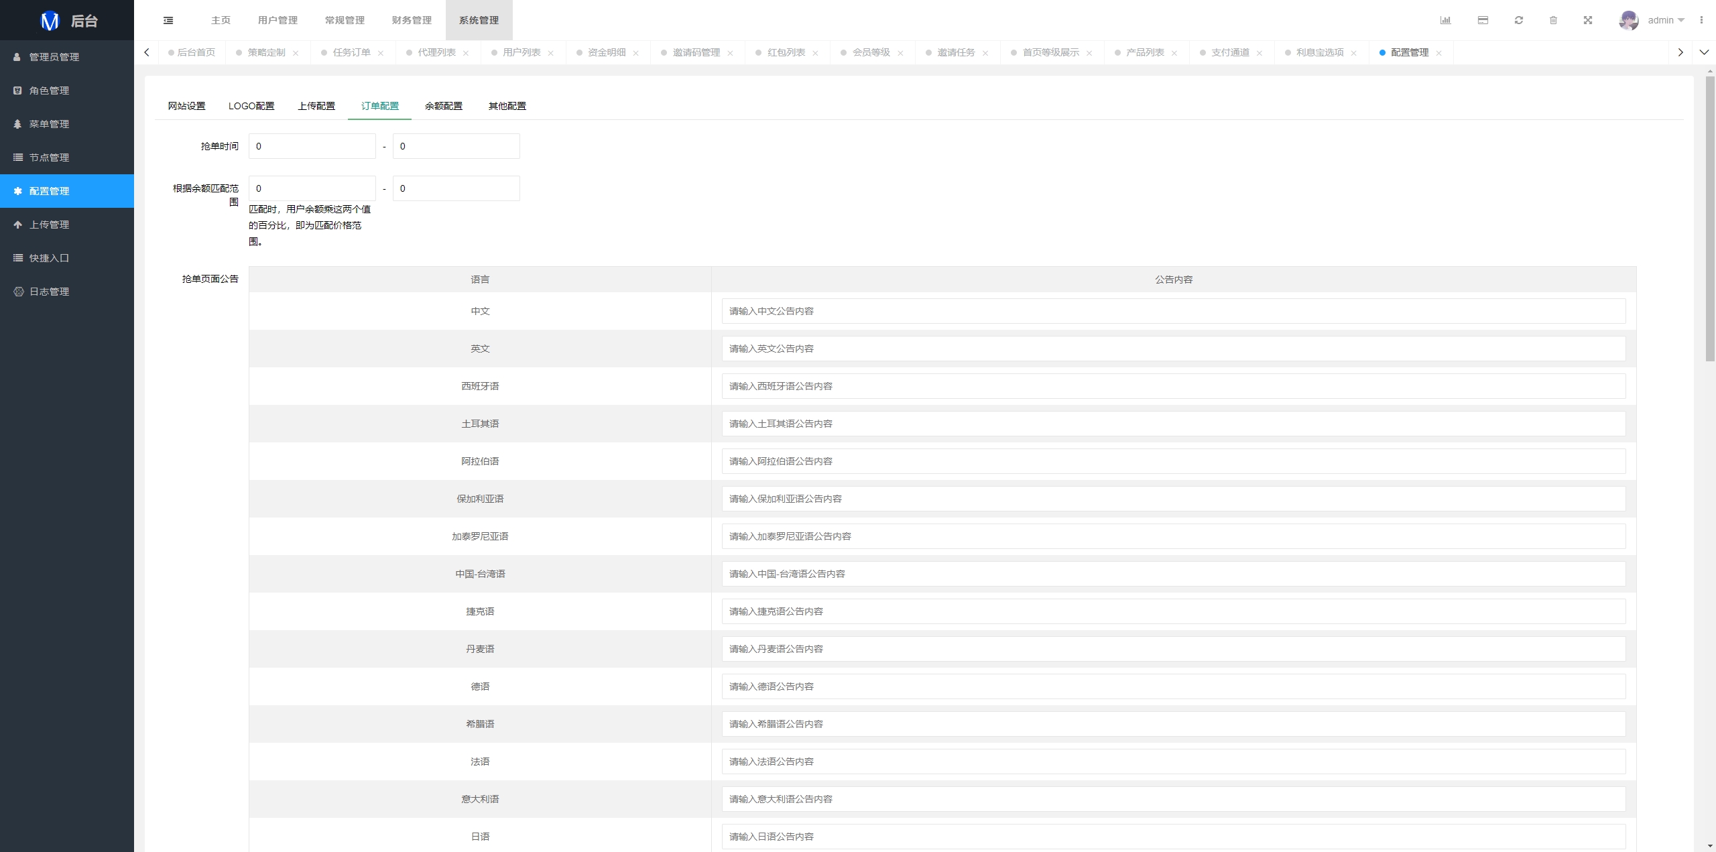1716x852 pixels.
Task: Toggle fullscreen mode icon
Action: [1588, 20]
